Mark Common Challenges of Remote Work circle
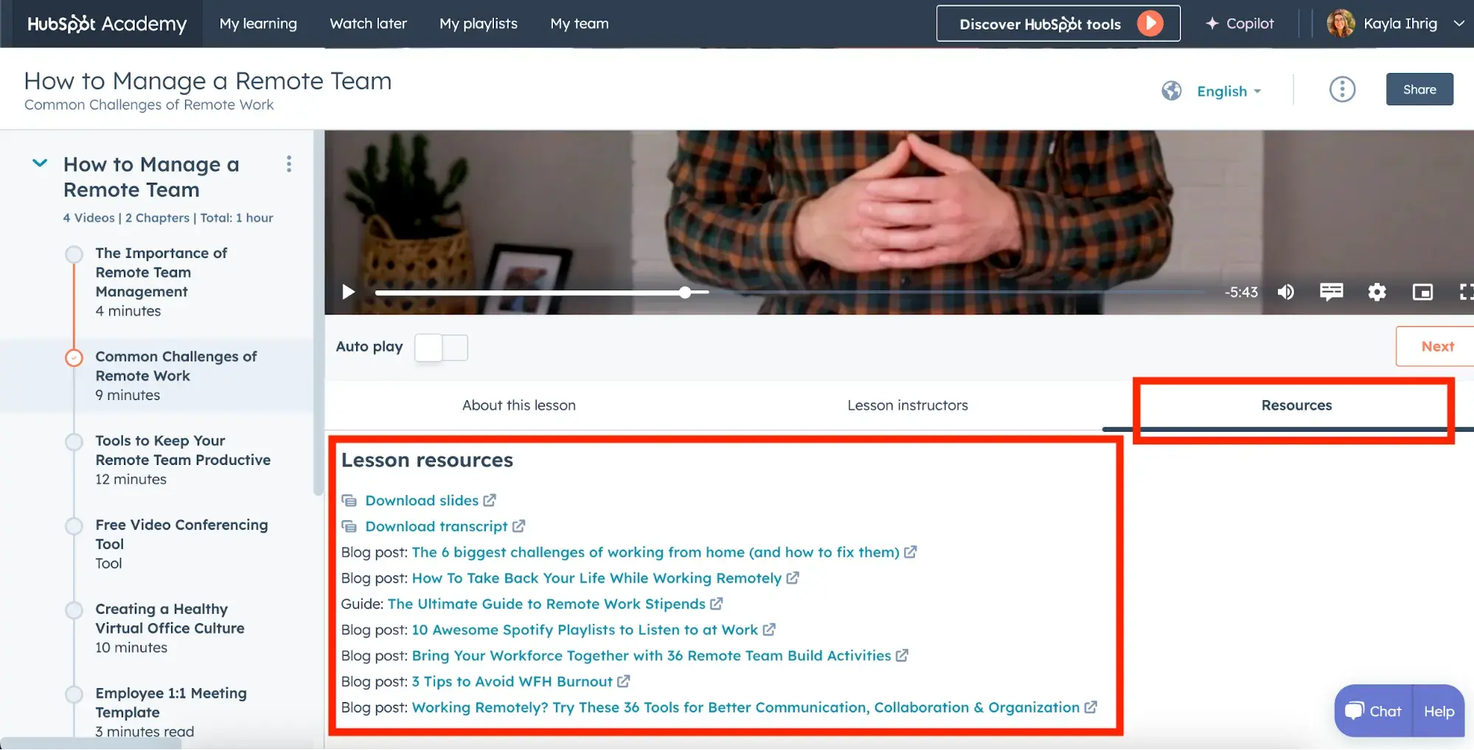Screen dimensions: 1474x750 click(74, 357)
